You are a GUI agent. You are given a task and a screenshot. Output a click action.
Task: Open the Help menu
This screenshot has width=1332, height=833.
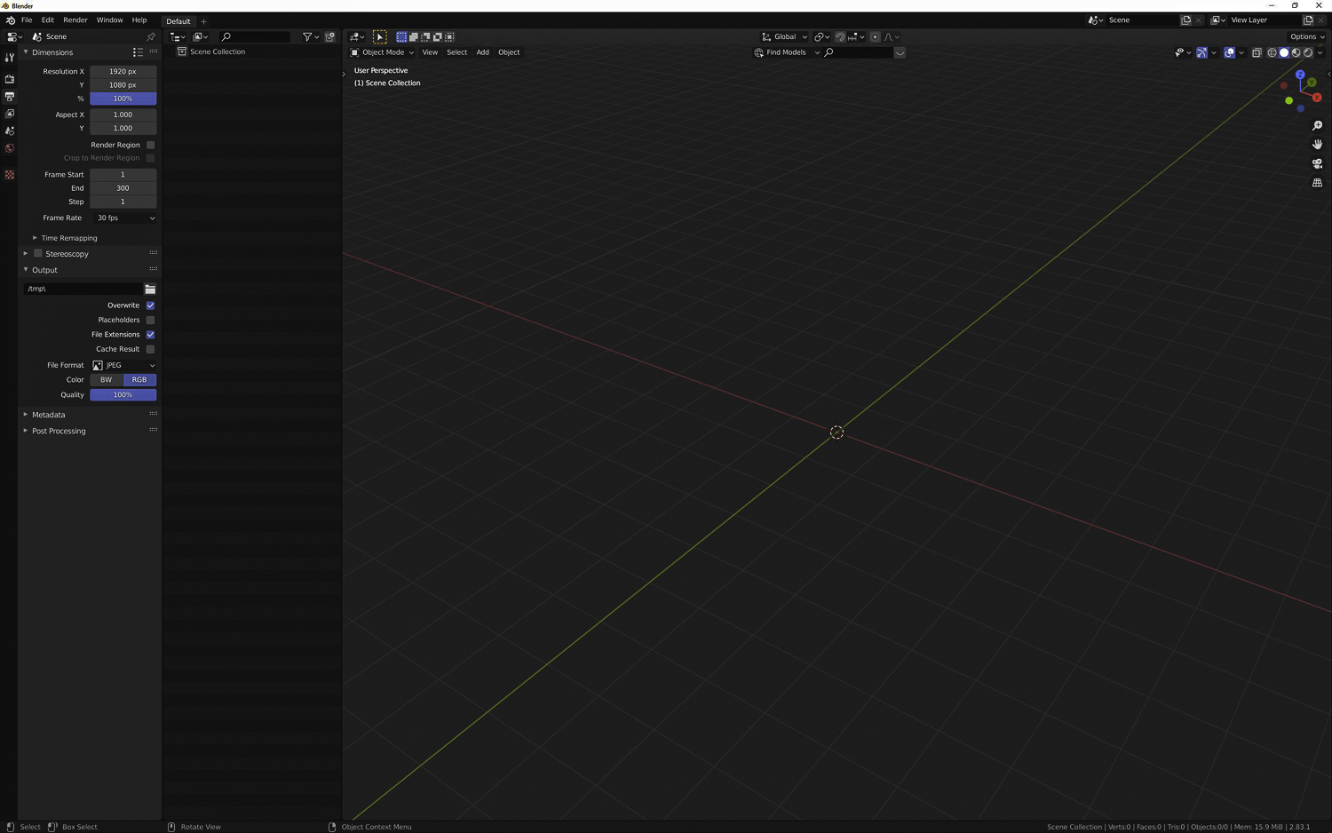139,20
